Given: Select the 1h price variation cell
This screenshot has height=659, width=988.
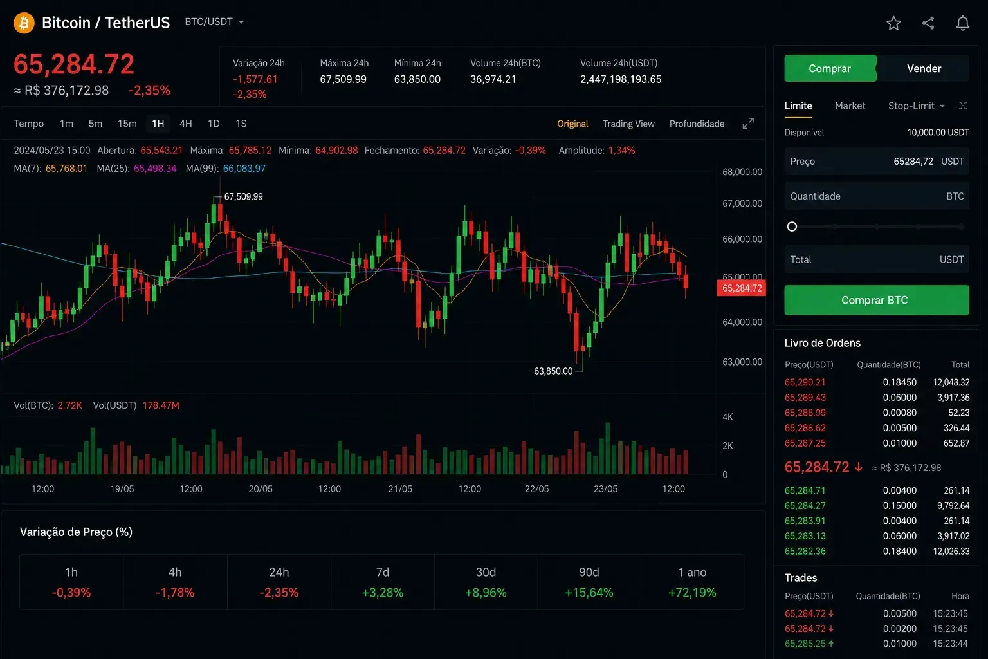Looking at the screenshot, I should pyautogui.click(x=71, y=582).
